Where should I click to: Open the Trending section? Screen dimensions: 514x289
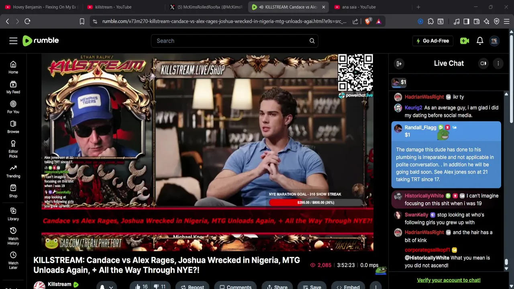coord(13,171)
